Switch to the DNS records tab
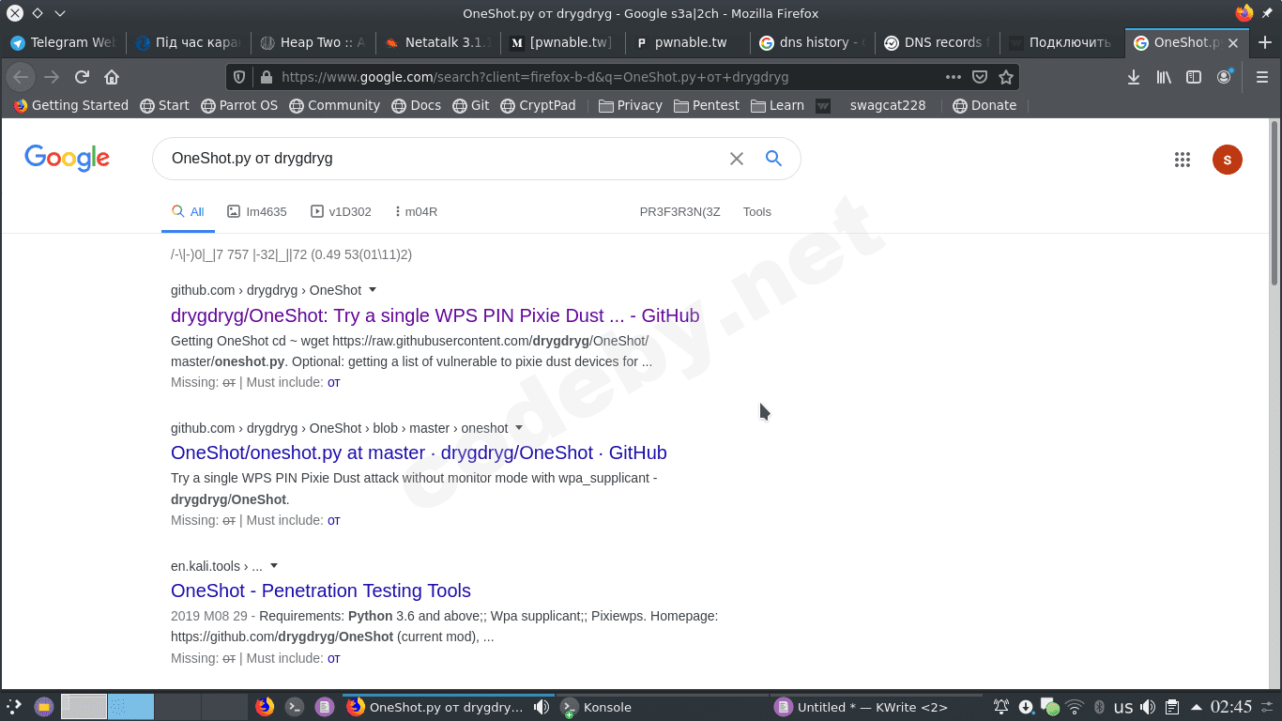 pyautogui.click(x=938, y=42)
